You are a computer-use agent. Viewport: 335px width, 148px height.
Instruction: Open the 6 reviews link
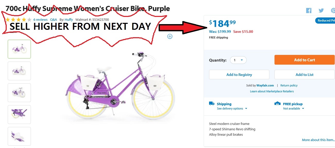[x=40, y=19]
